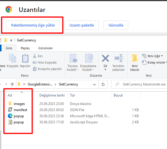
Task: Click the Kes scissors command
Action: (38, 56)
